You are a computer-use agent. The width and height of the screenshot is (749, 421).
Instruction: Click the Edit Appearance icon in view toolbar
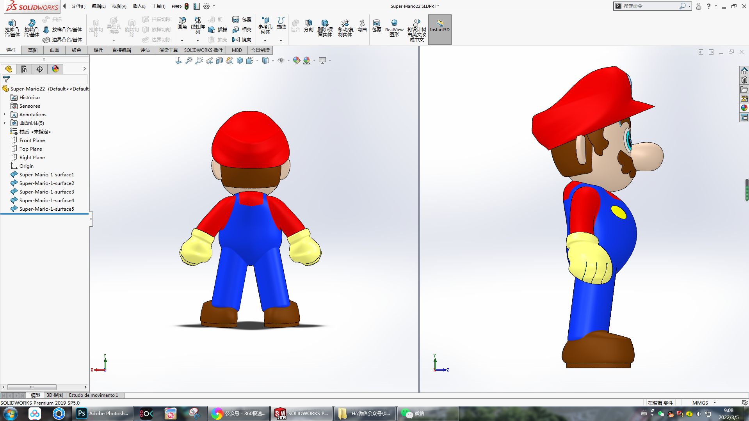(297, 60)
